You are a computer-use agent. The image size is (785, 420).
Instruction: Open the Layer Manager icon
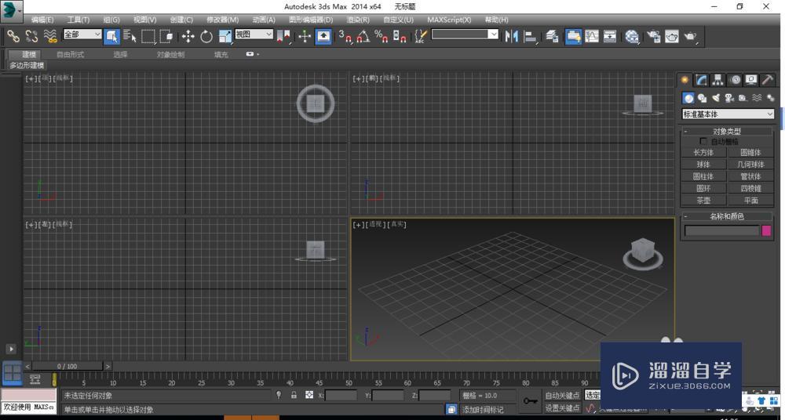(552, 36)
